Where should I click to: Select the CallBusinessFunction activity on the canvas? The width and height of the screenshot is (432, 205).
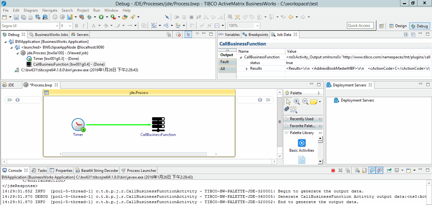coord(158,125)
